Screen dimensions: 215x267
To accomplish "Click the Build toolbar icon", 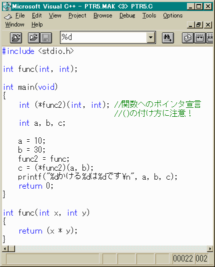I will 200,37.
